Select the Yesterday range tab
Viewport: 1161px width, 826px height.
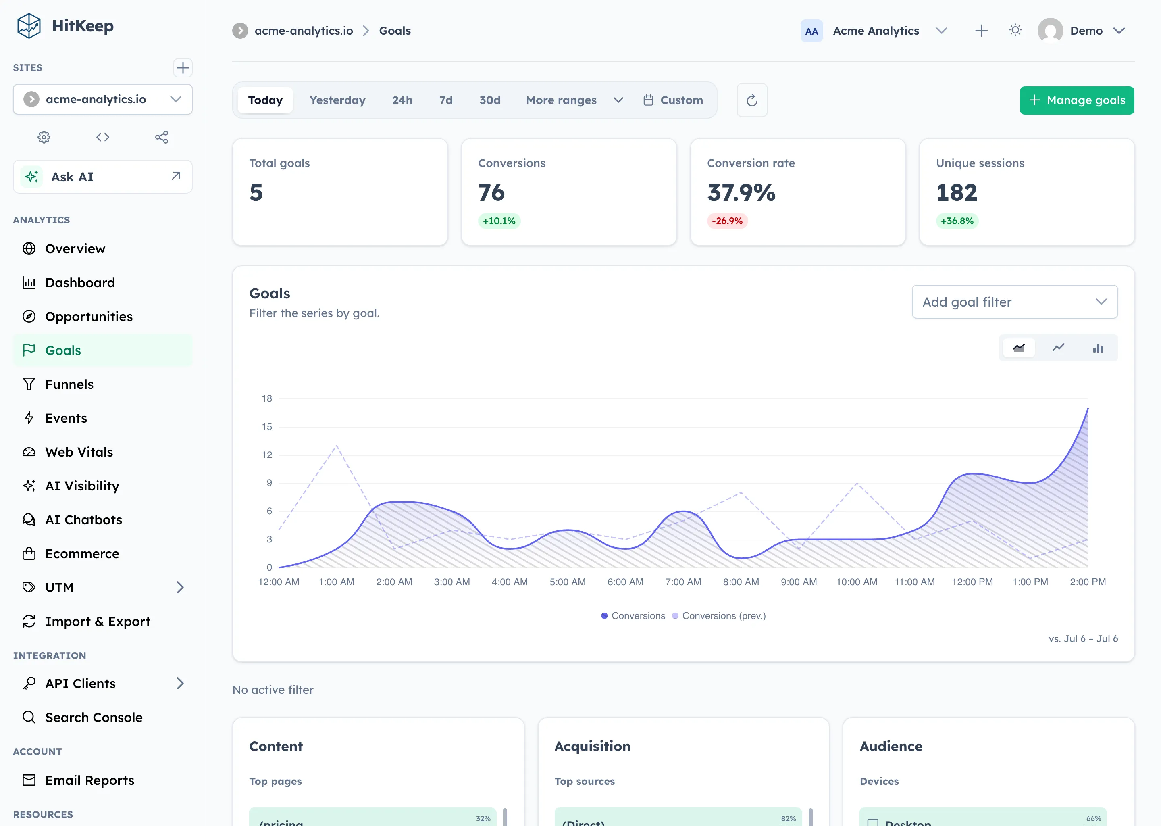click(337, 100)
